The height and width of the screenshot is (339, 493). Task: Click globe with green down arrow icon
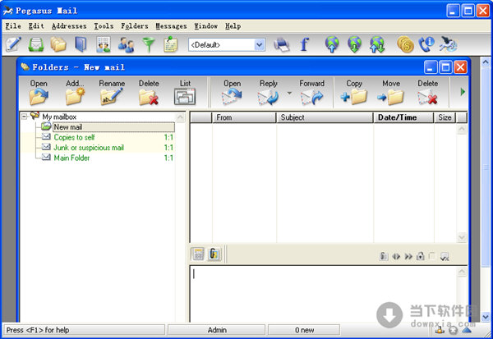click(354, 44)
